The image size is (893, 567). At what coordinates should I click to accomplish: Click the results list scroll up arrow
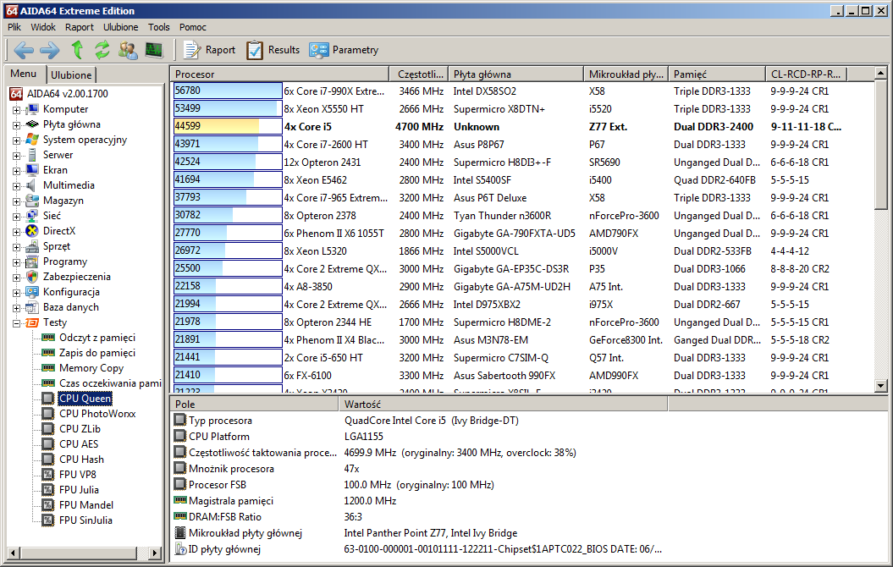coord(881,73)
